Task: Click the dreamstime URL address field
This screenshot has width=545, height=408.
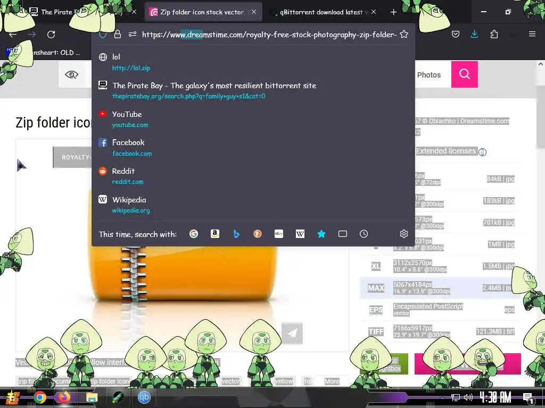Action: coord(269,35)
